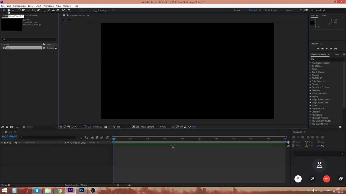Open the 1 View layout dropdown

click(165, 127)
